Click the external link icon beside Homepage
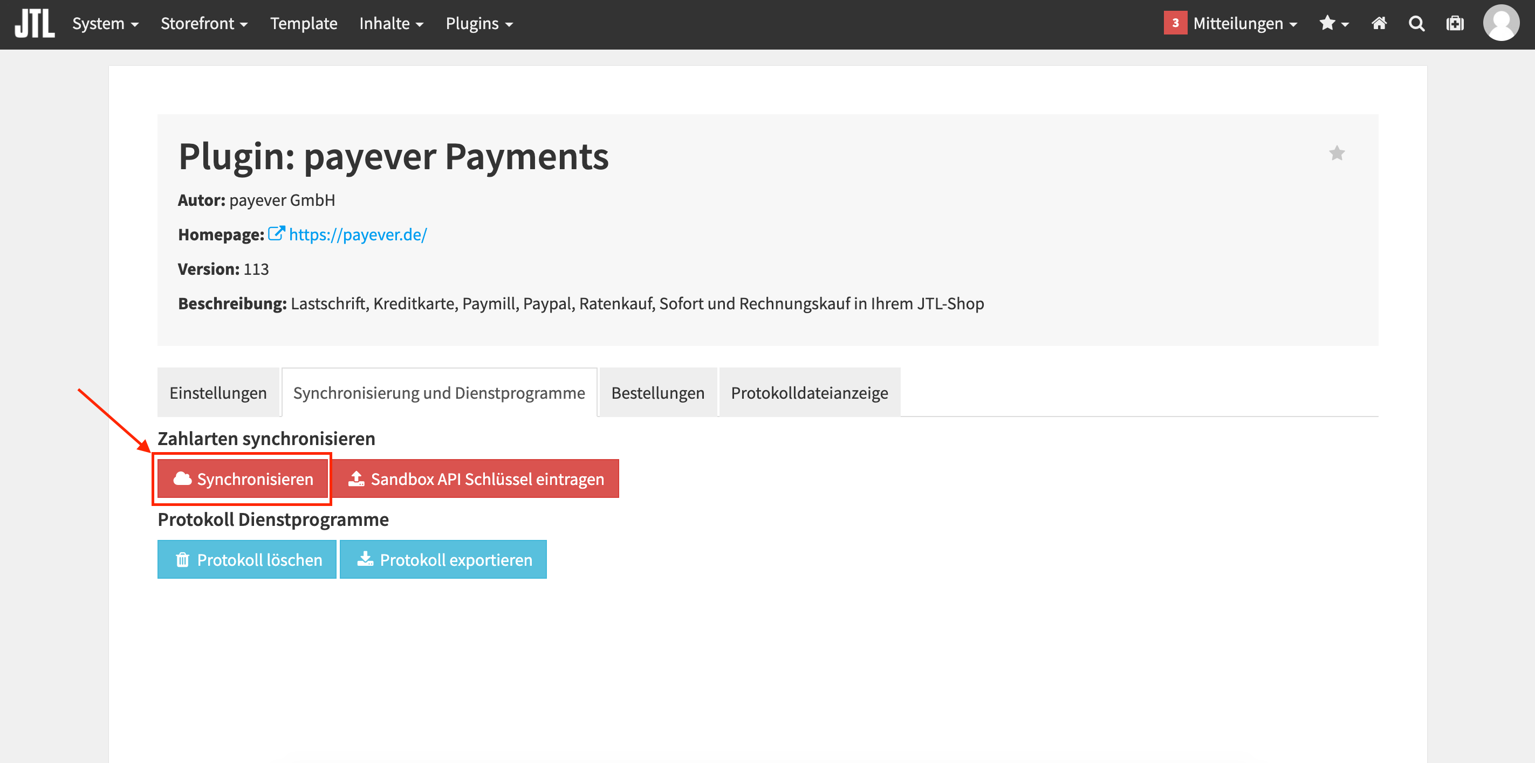Image resolution: width=1535 pixels, height=763 pixels. (277, 233)
